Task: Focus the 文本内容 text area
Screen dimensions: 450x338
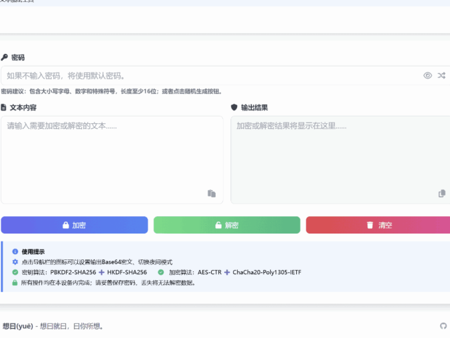Action: [x=112, y=160]
